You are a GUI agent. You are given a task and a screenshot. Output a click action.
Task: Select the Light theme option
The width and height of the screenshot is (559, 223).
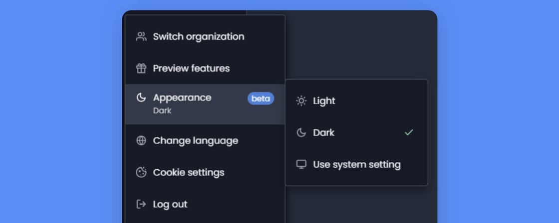324,101
